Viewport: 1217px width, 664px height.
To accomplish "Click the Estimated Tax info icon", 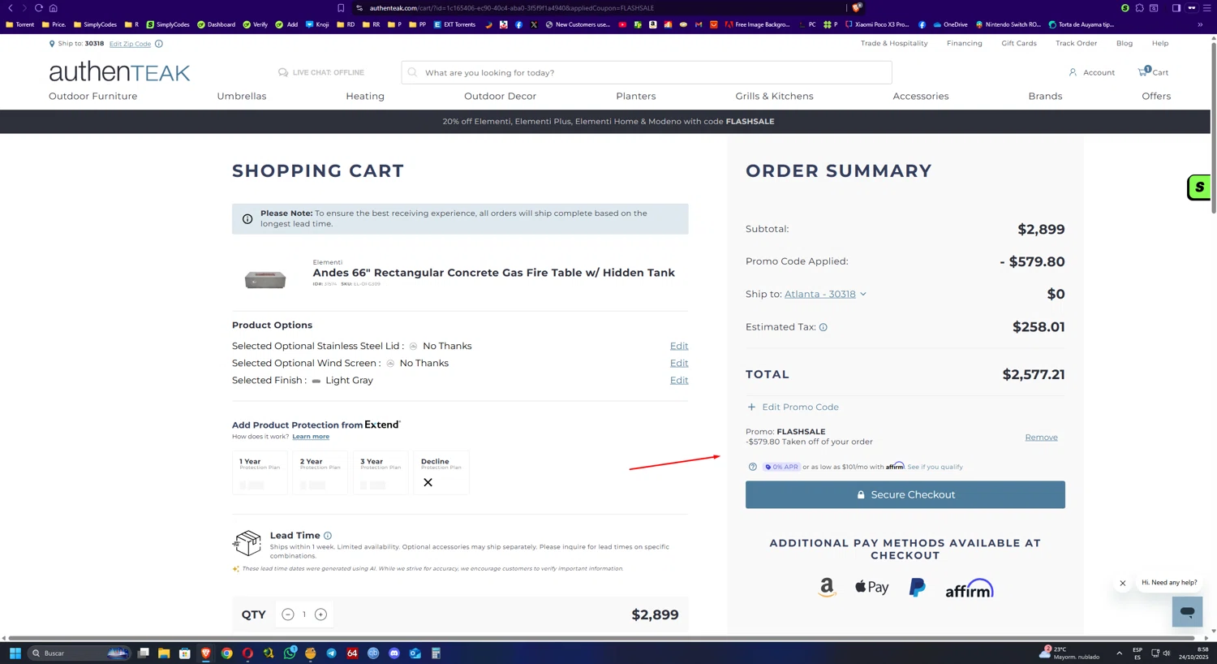I will click(824, 327).
